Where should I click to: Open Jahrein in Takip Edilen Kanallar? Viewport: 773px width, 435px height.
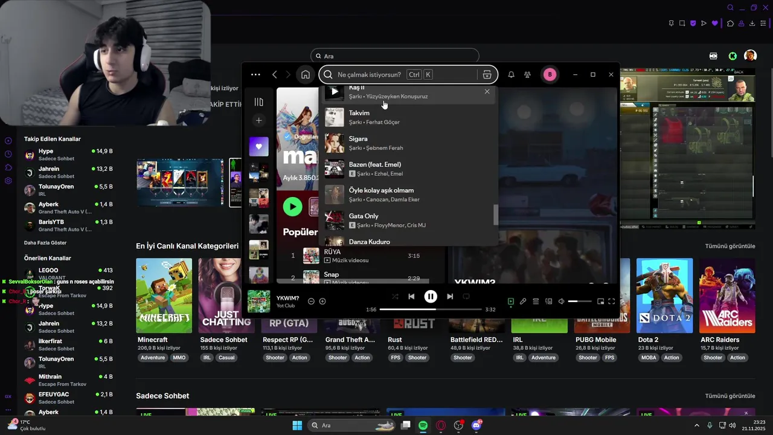pos(68,172)
